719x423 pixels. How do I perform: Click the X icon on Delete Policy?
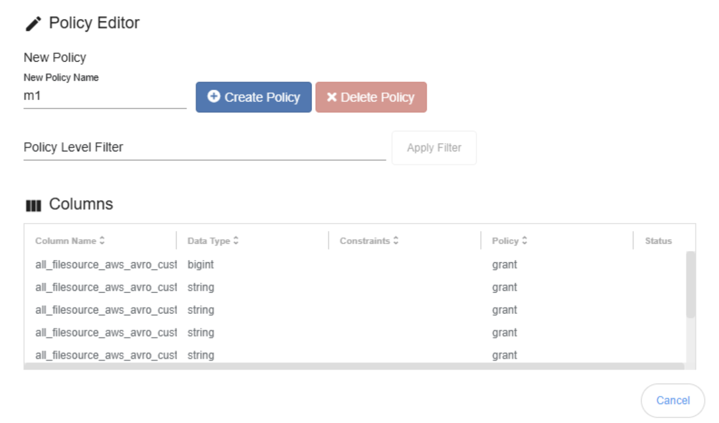tap(332, 97)
